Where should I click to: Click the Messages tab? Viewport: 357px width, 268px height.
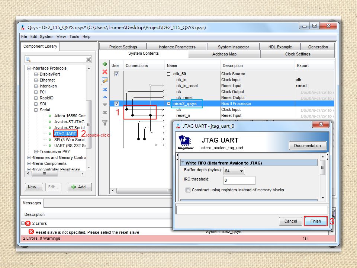pos(32,203)
